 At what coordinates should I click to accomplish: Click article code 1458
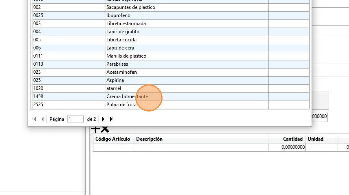(38, 96)
